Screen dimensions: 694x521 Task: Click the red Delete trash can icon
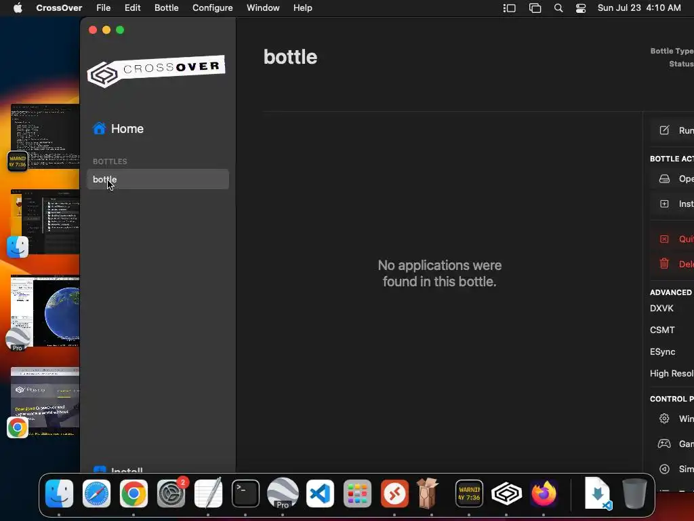[x=664, y=264]
